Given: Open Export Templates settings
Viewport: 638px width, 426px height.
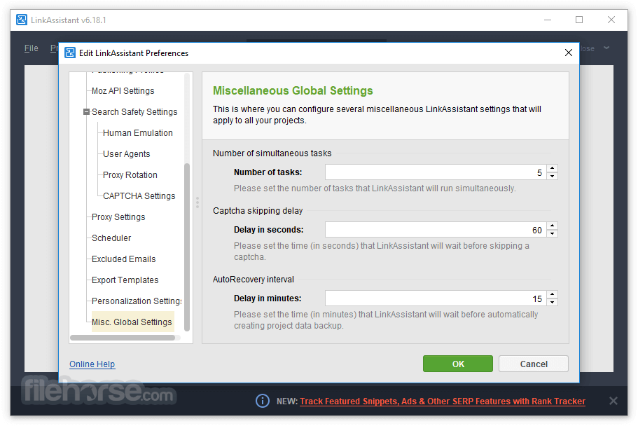Looking at the screenshot, I should pos(125,280).
